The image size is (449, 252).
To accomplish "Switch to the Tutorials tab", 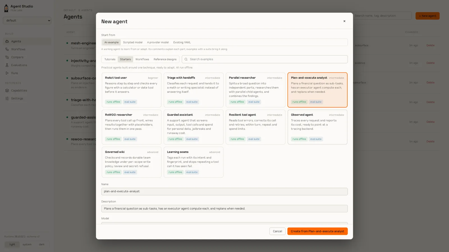I will pos(110,59).
